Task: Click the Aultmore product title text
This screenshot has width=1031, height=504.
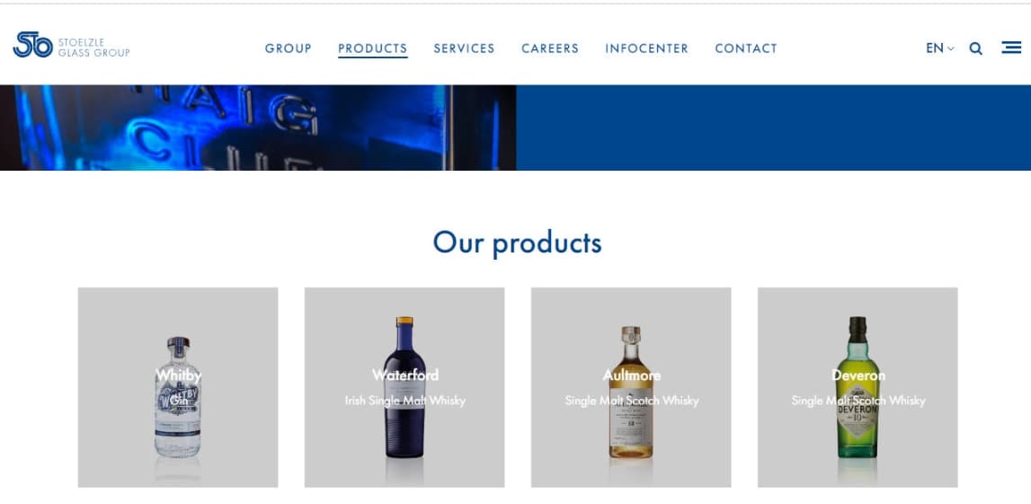Action: pos(632,376)
